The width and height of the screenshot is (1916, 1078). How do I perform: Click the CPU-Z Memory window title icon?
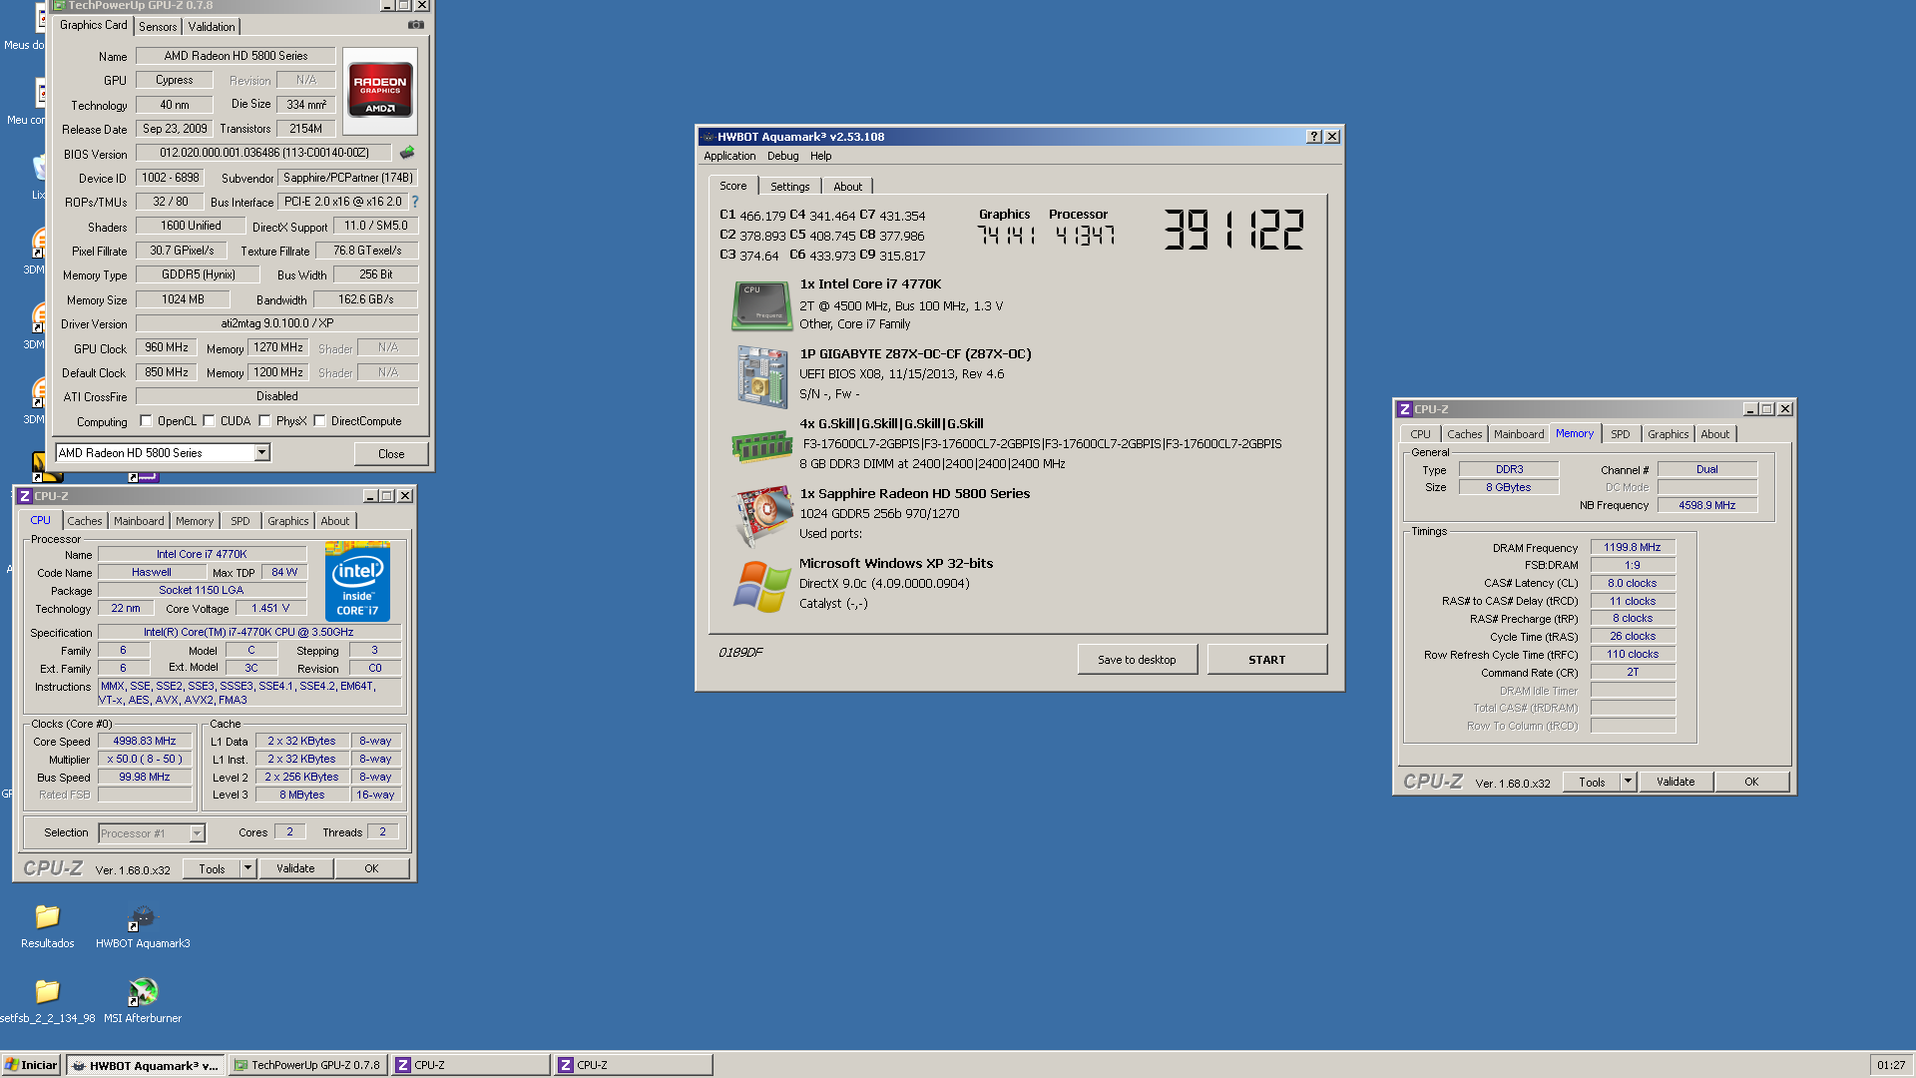(x=1405, y=409)
